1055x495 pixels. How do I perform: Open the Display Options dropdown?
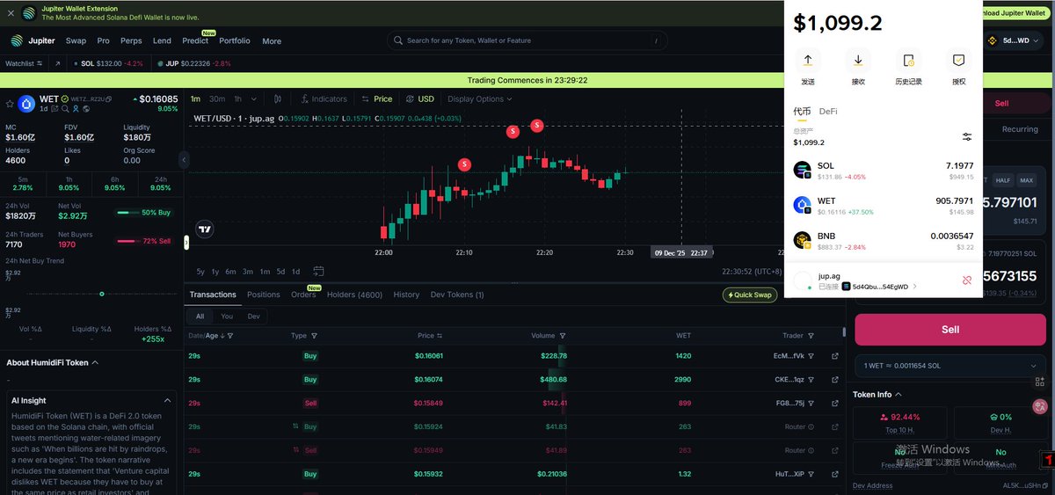click(480, 98)
